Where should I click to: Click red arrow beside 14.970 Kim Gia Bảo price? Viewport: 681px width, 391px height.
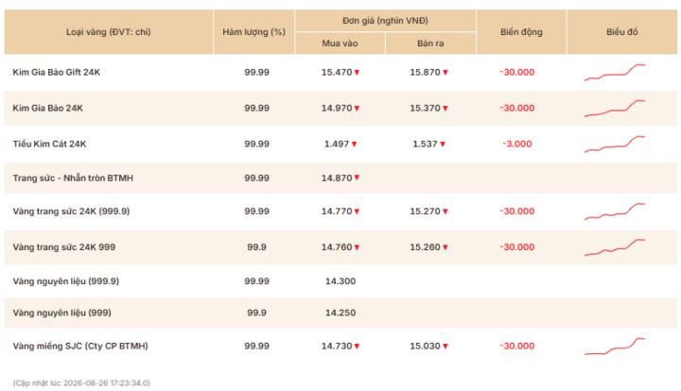[x=357, y=109]
